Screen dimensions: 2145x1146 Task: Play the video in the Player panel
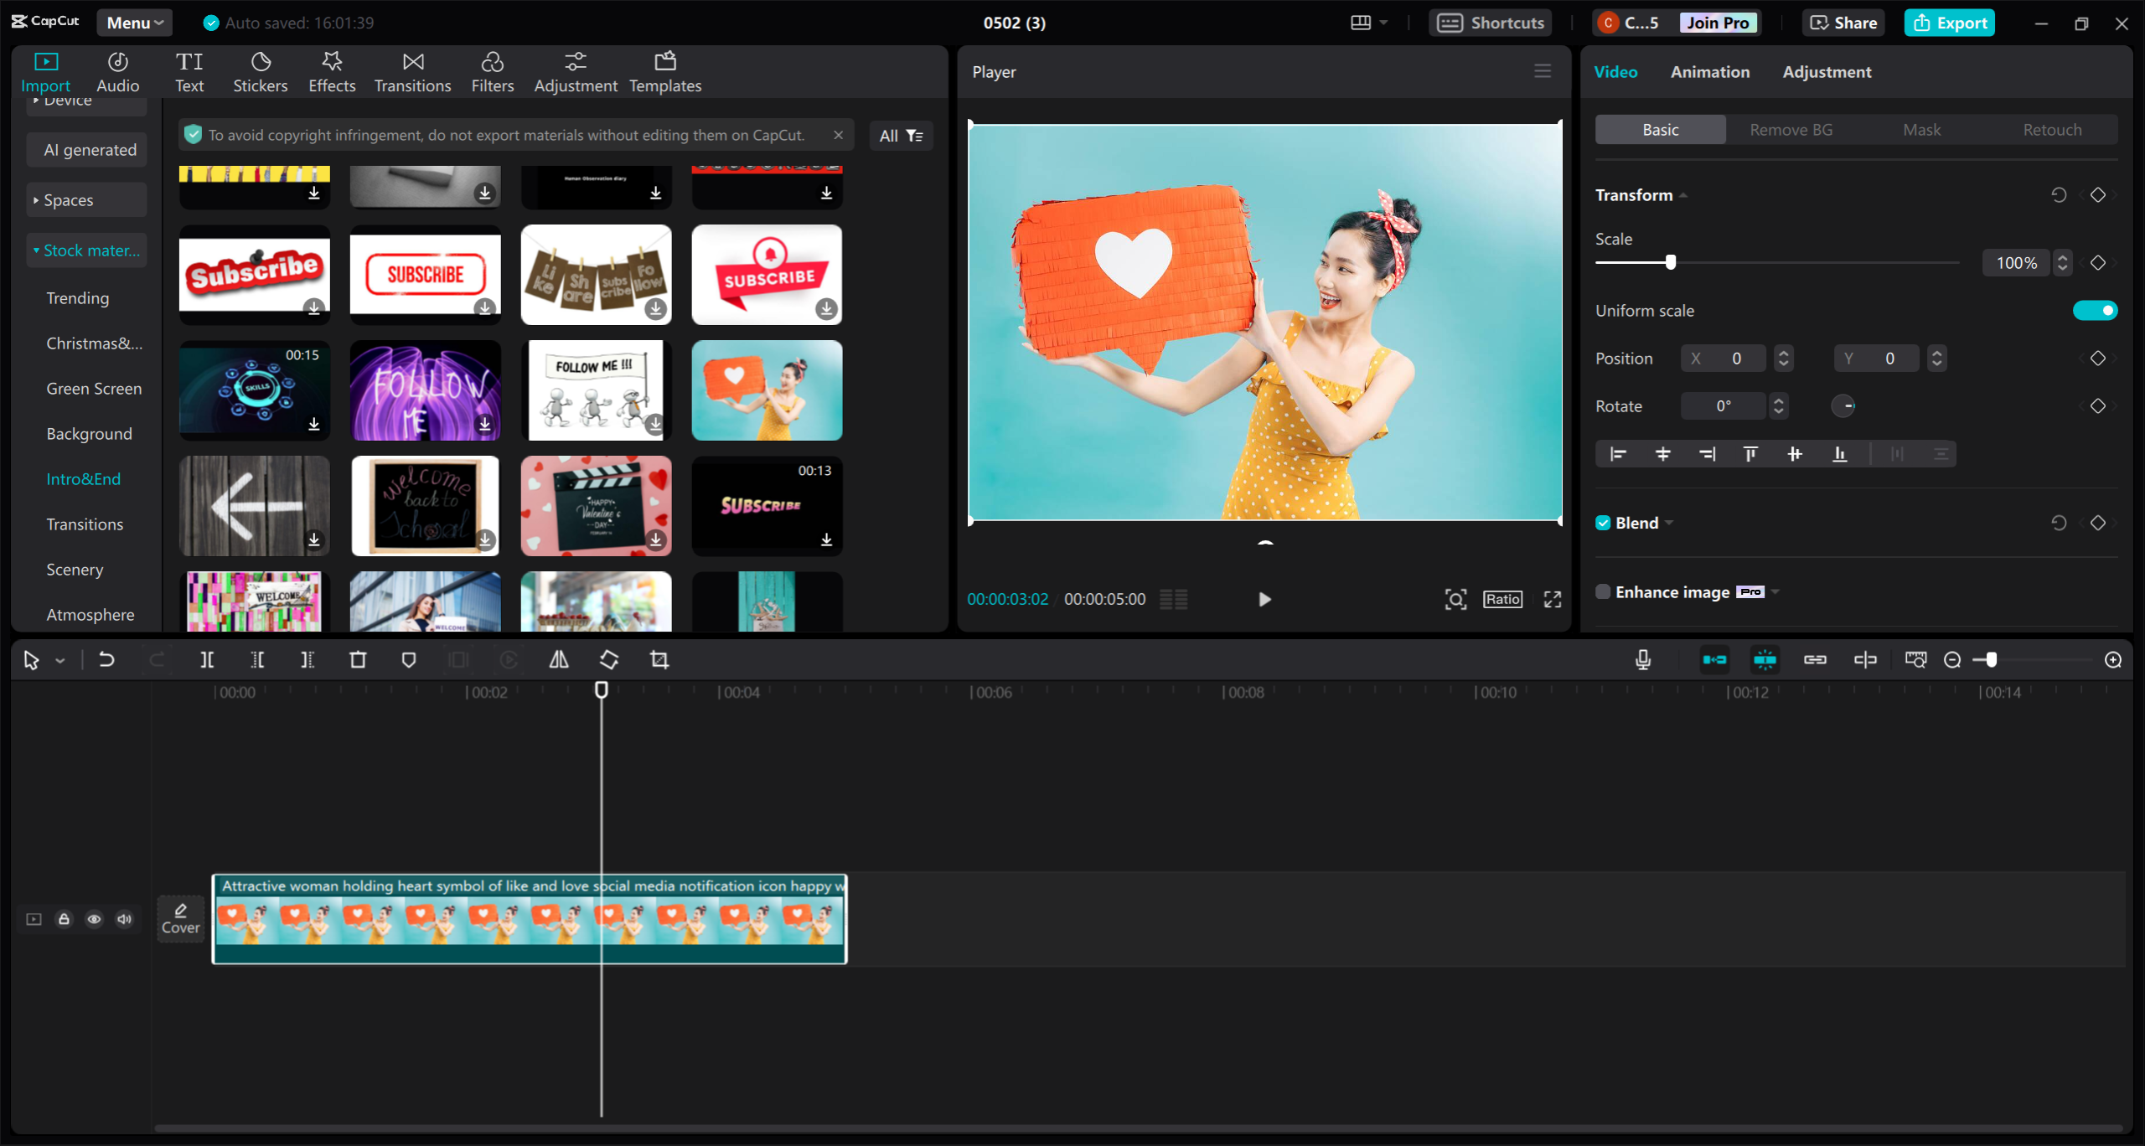click(x=1264, y=599)
